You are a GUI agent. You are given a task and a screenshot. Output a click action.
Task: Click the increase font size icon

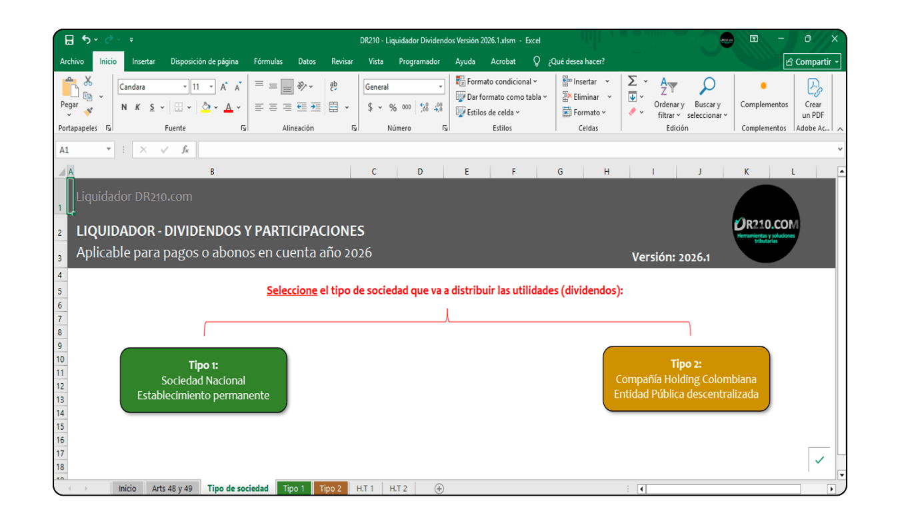click(223, 87)
